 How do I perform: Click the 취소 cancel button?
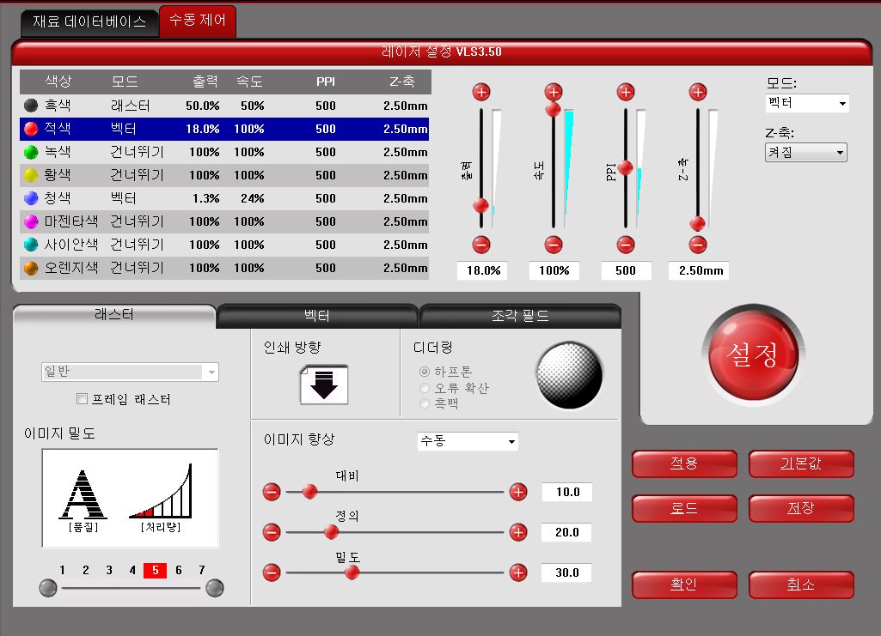(801, 585)
